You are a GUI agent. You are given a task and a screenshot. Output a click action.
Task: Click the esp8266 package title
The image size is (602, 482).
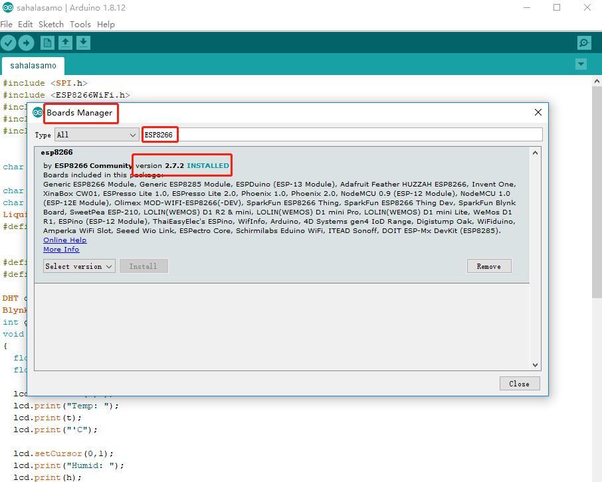tap(57, 152)
